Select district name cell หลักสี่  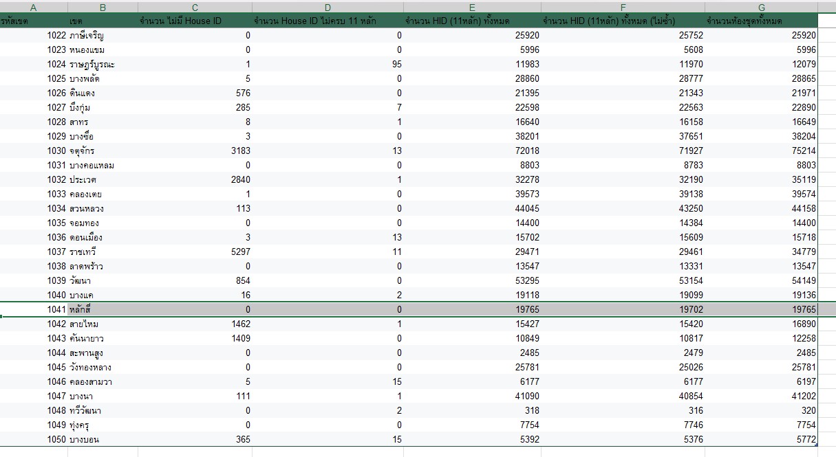coord(103,309)
